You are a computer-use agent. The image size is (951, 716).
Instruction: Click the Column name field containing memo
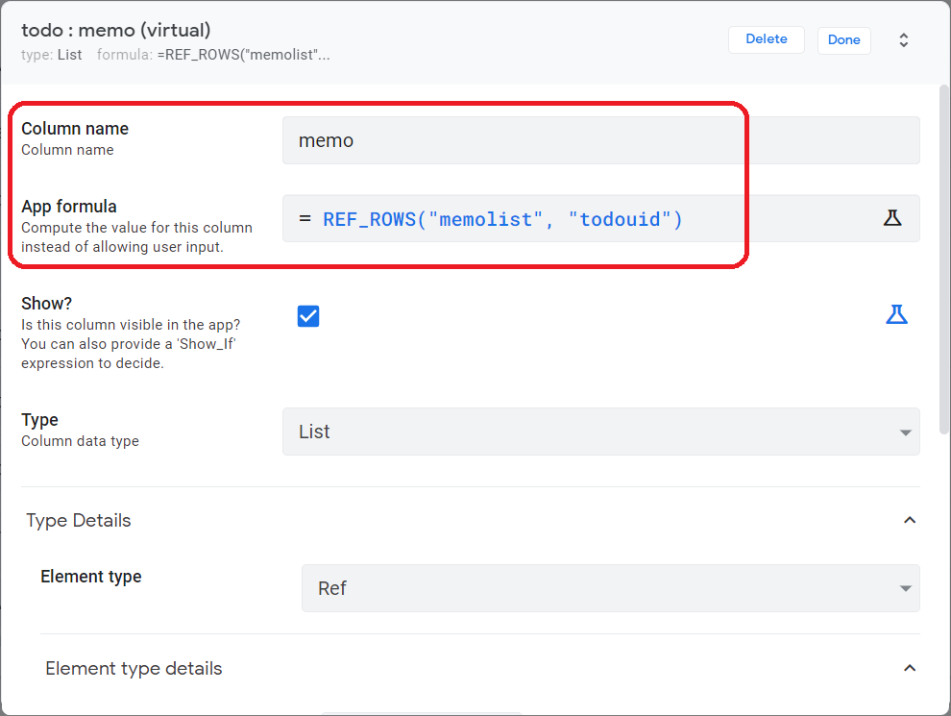tap(600, 140)
